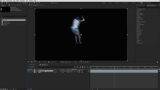Open the composition flowchart icon in viewer bar

[x=85, y=62]
